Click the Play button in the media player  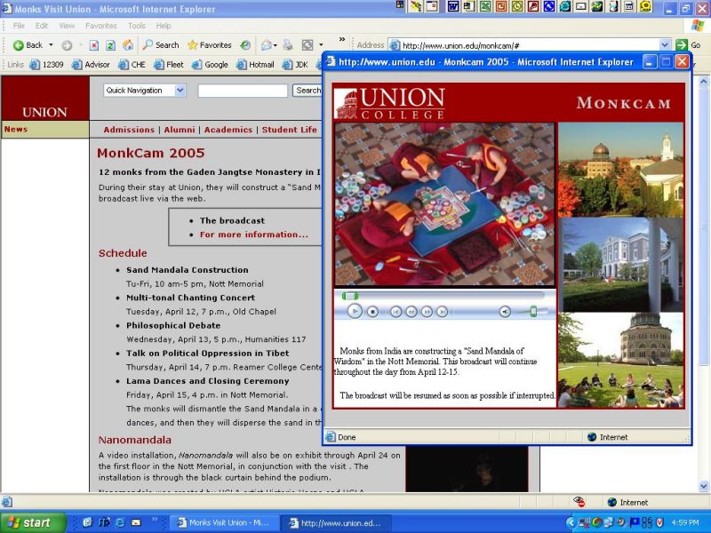(x=355, y=311)
